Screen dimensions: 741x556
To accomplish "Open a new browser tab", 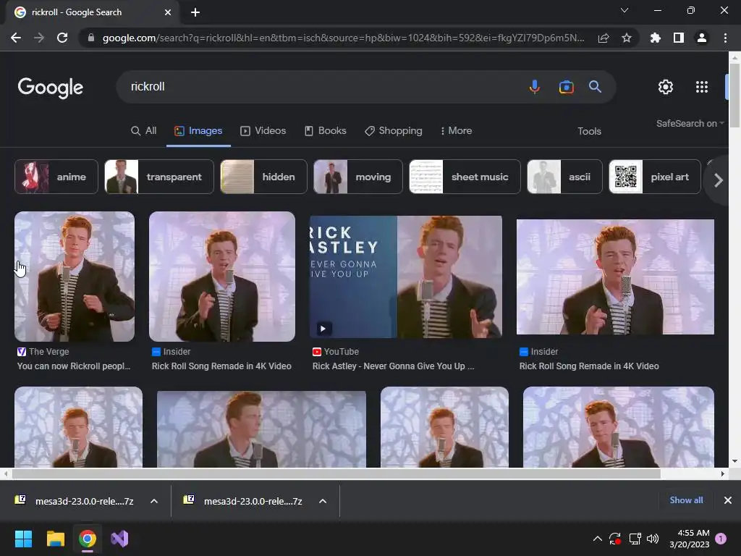I will coord(195,12).
